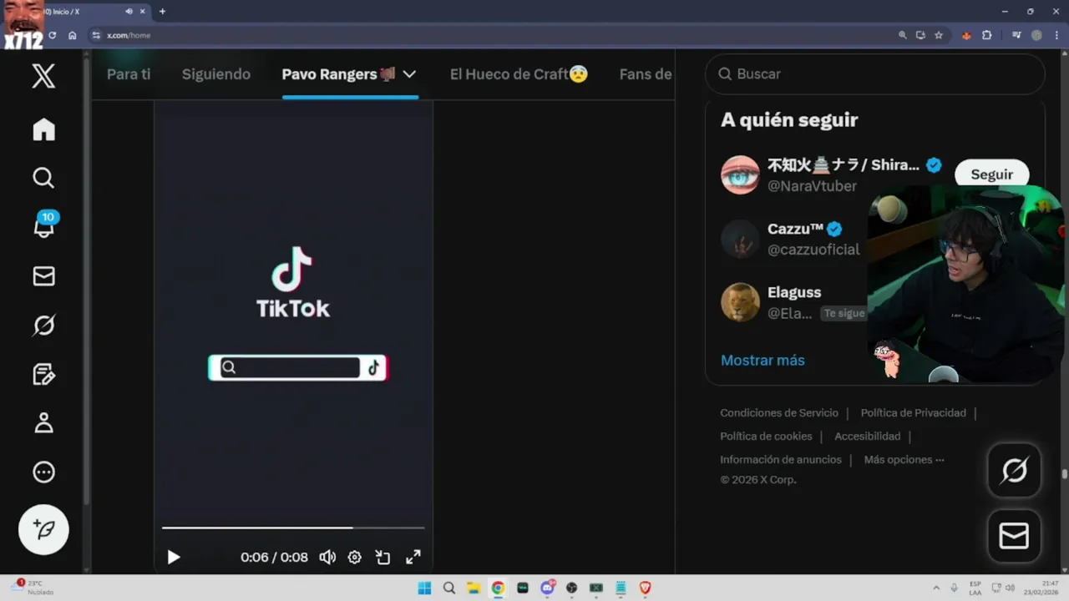Click the Buscar search field
The width and height of the screenshot is (1069, 601).
point(875,74)
